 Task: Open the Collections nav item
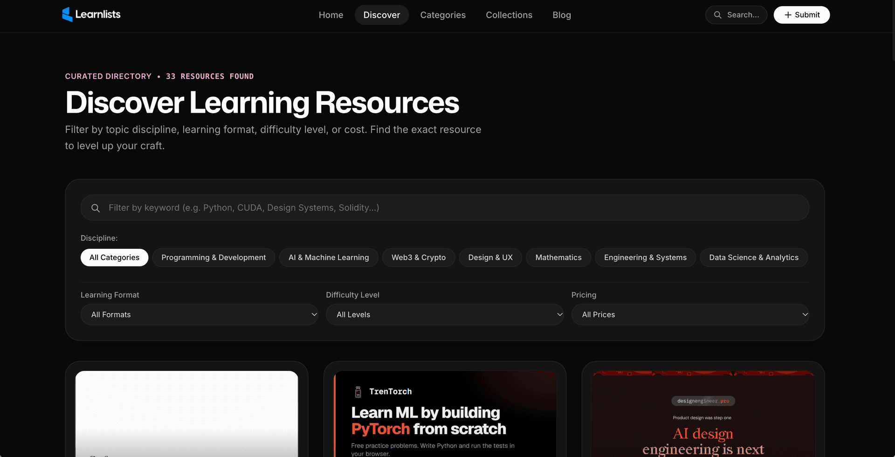click(x=509, y=15)
